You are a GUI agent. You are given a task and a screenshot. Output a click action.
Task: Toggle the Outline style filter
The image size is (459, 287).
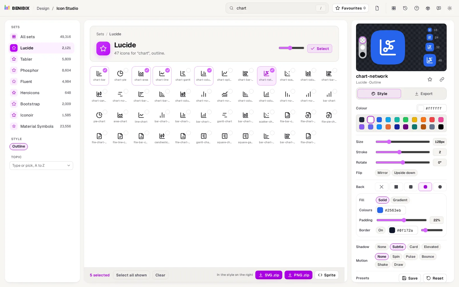pos(19,147)
